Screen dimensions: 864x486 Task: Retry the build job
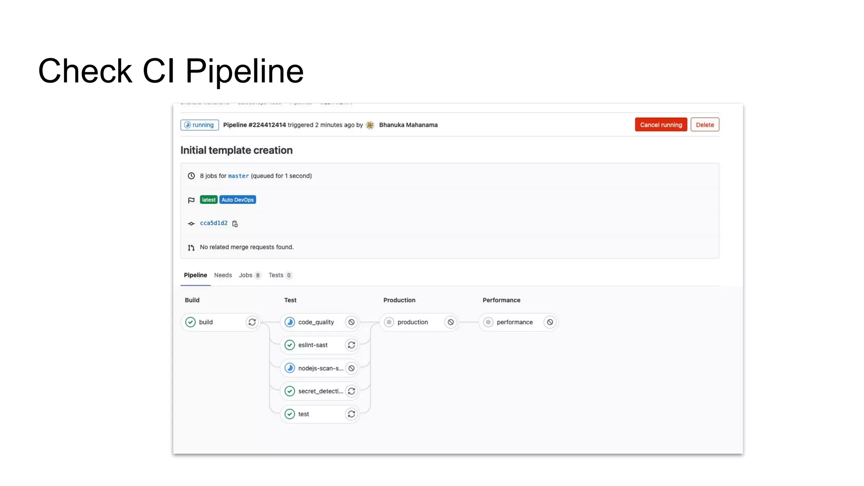pos(252,322)
